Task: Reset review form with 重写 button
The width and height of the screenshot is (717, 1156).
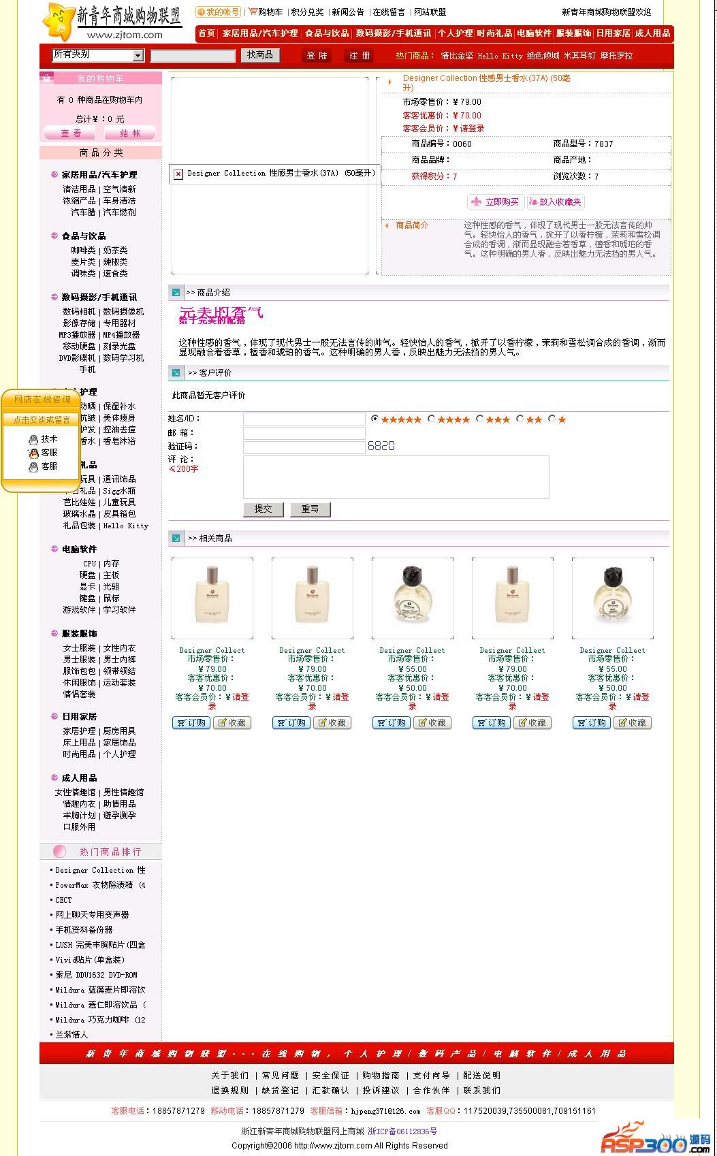Action: [310, 509]
